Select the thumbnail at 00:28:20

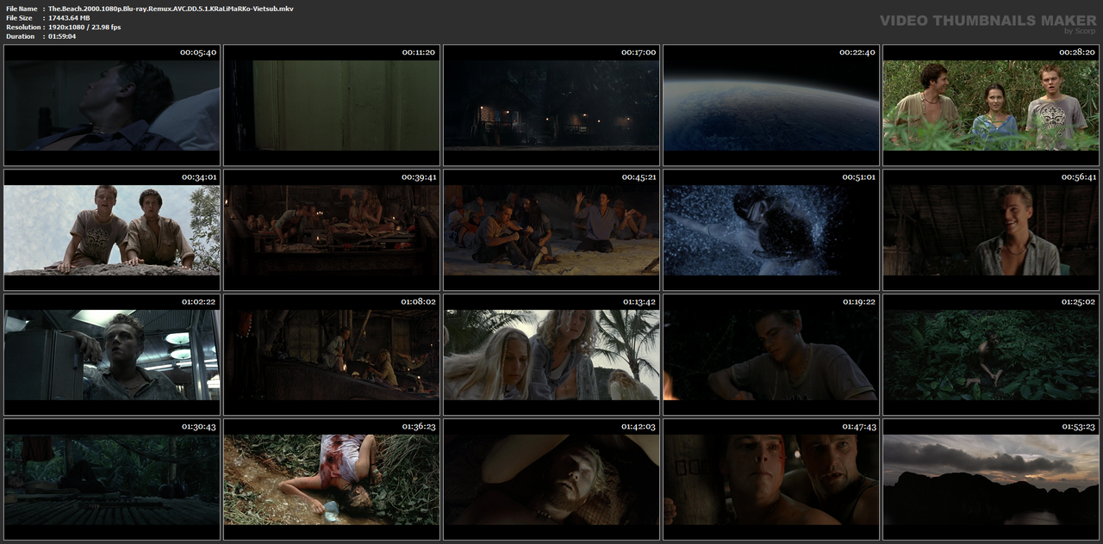[991, 105]
